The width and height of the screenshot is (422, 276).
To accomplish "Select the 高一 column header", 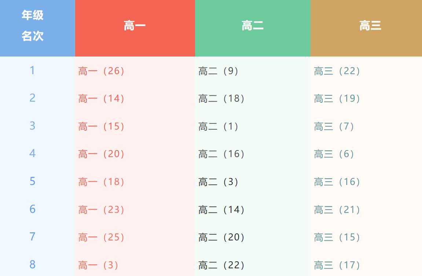I will pos(135,26).
